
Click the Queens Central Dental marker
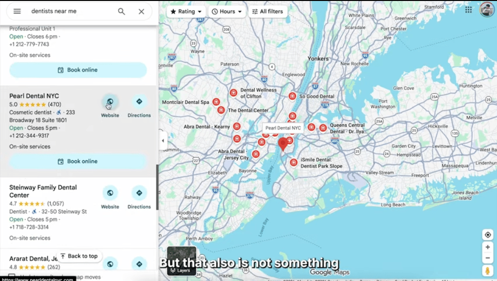pos(323,128)
